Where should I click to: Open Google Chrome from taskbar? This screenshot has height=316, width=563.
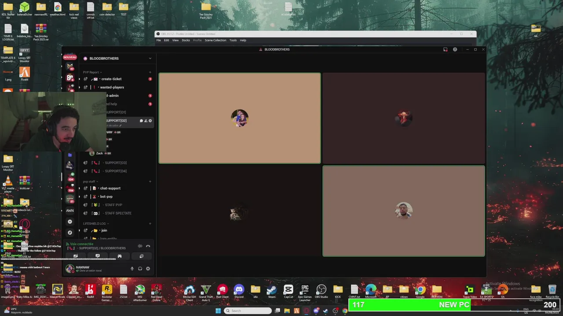[345, 311]
